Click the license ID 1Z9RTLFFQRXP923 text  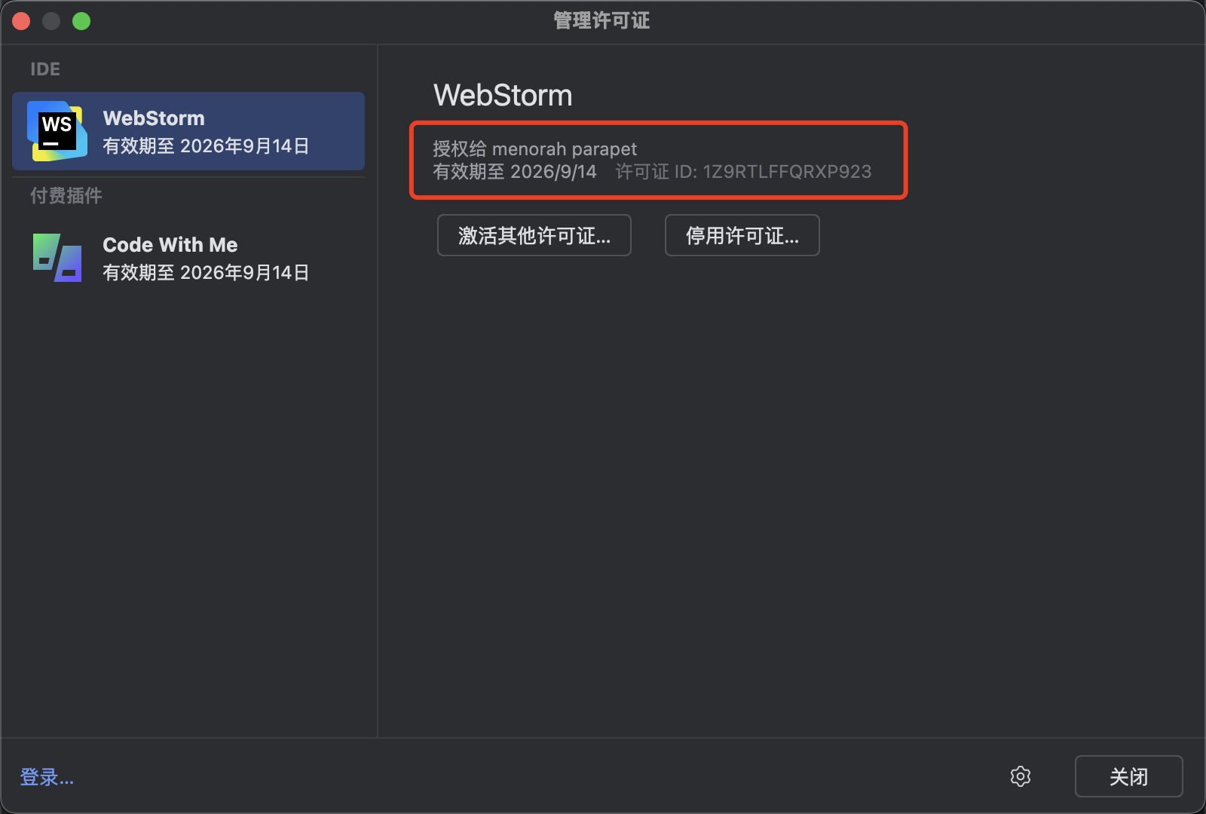coord(787,172)
